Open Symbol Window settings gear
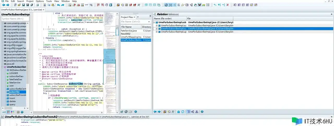 [x=22, y=112]
